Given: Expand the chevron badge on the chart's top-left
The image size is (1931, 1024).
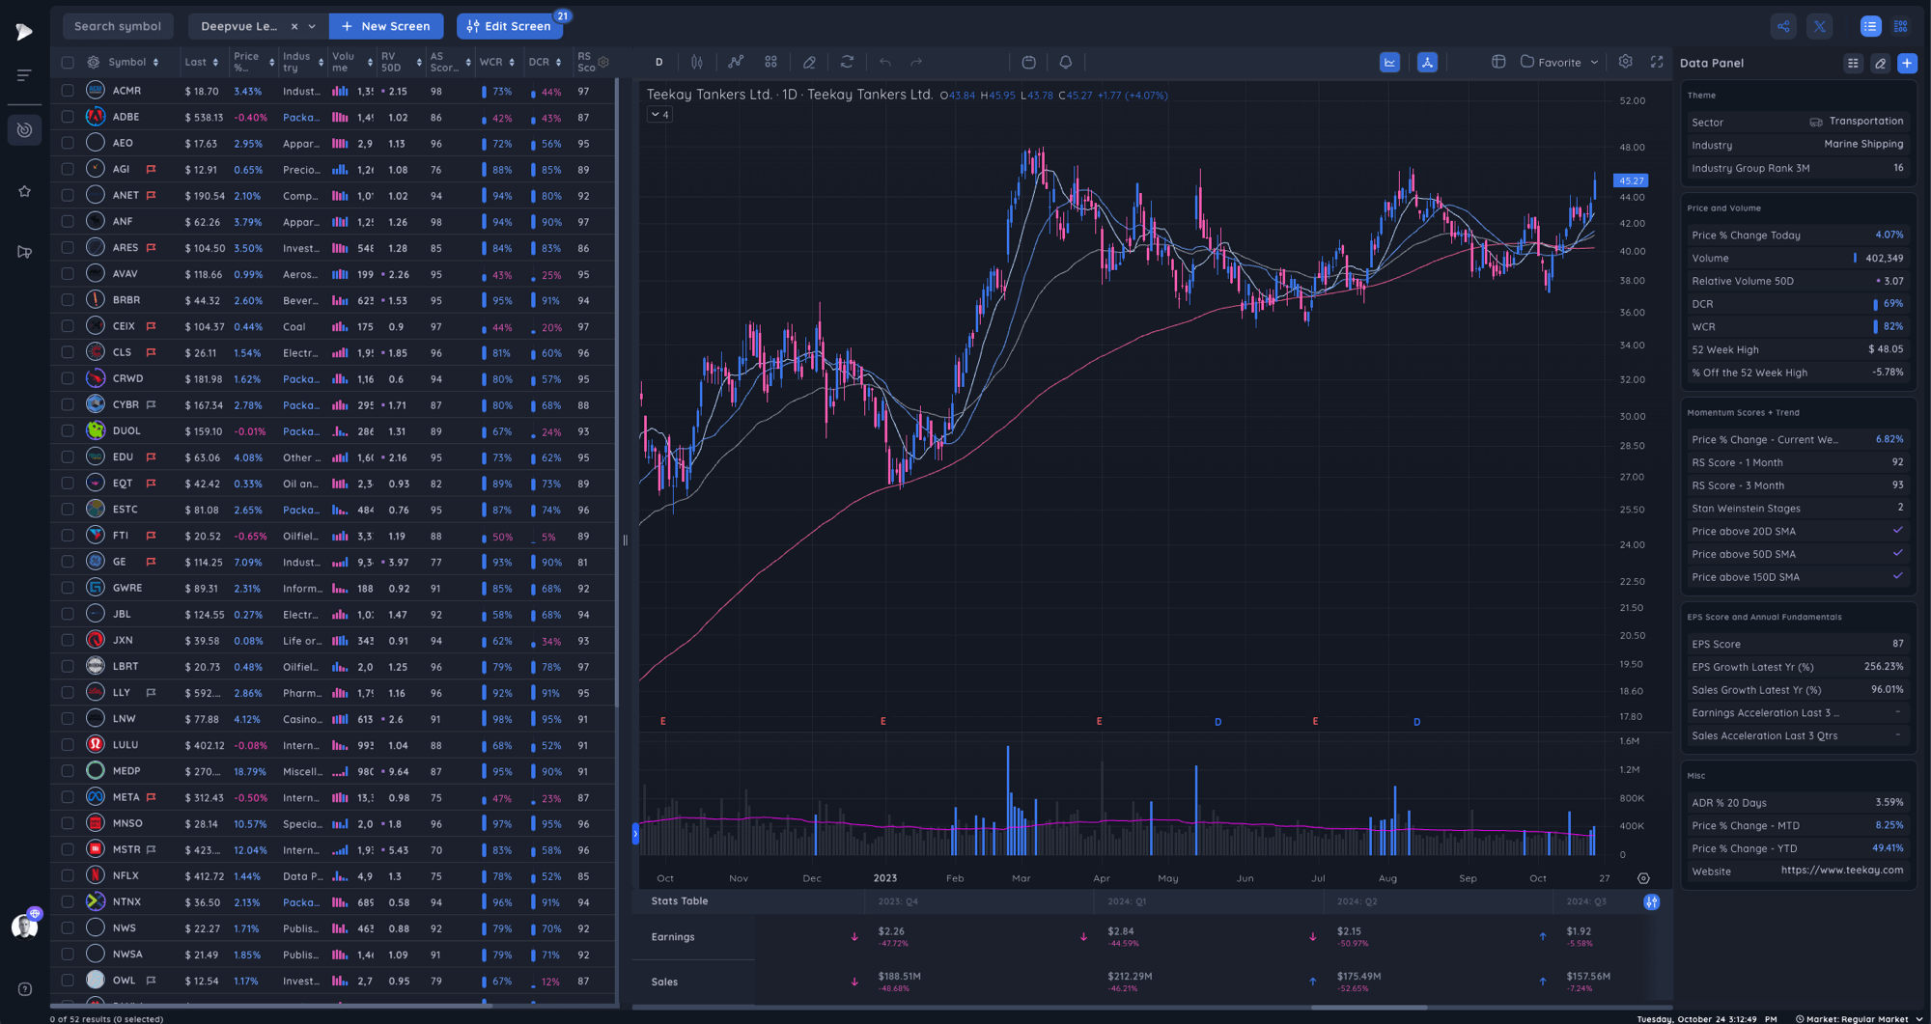Looking at the screenshot, I should coord(660,114).
